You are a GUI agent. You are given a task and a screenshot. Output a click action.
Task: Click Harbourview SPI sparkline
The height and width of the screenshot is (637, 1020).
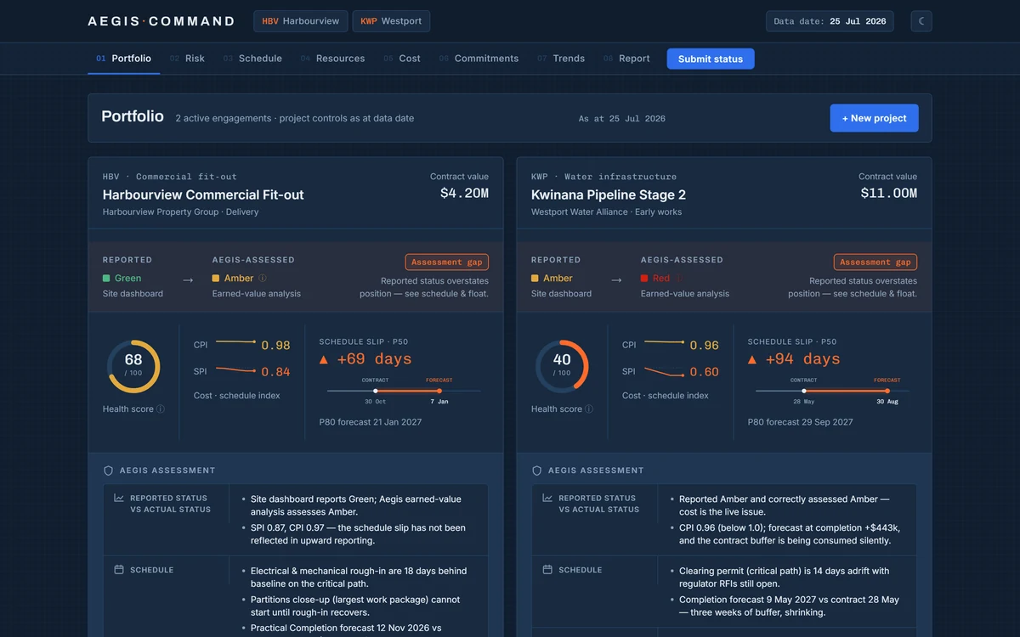point(235,369)
